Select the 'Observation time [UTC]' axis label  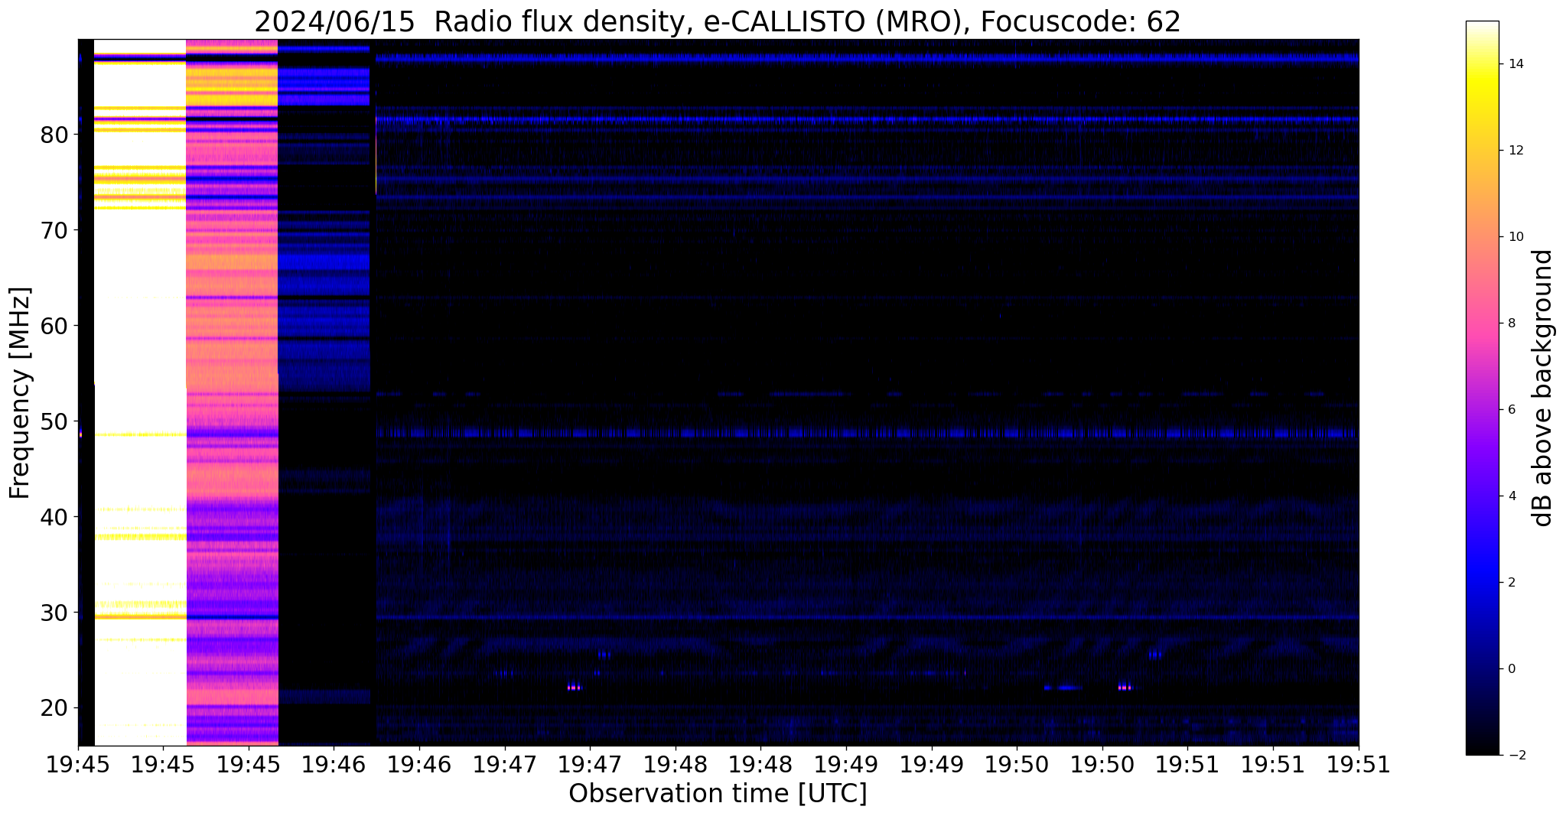click(x=718, y=794)
